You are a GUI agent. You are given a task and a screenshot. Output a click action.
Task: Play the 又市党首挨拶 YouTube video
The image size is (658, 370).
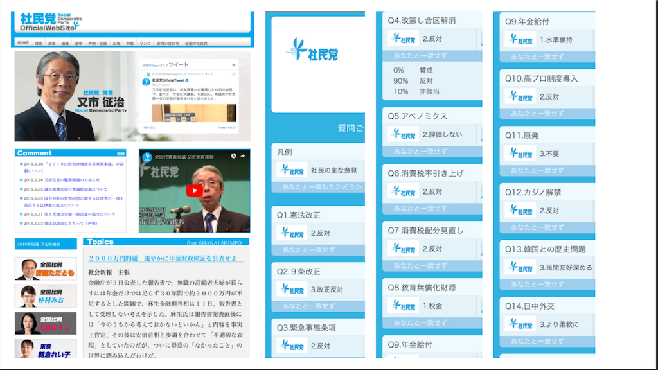(194, 191)
